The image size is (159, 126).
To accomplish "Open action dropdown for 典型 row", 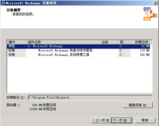I will (x=16, y=46).
